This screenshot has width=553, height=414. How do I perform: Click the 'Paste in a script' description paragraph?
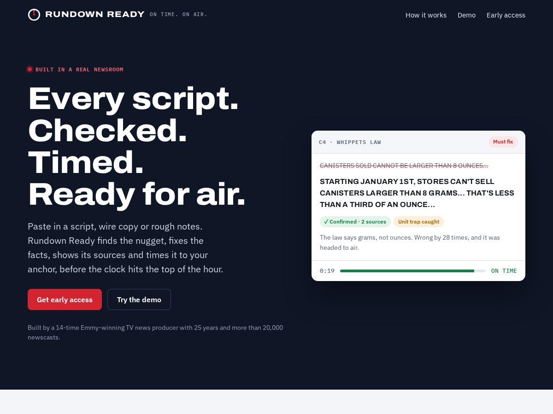tap(125, 248)
